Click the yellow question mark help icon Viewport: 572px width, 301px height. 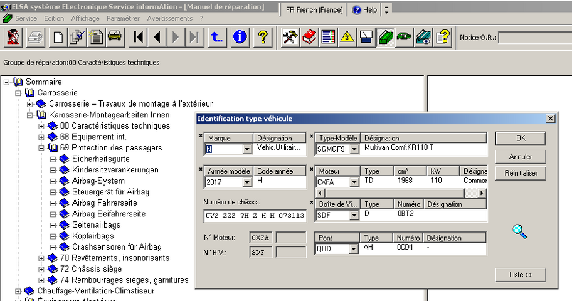[263, 37]
